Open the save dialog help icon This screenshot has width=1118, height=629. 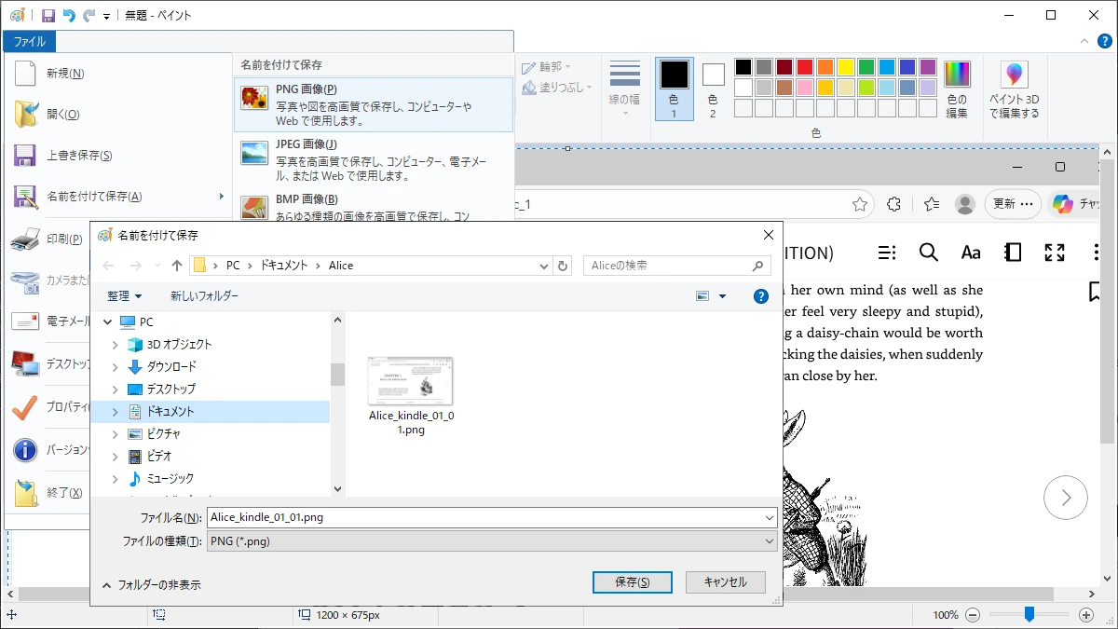pos(760,296)
